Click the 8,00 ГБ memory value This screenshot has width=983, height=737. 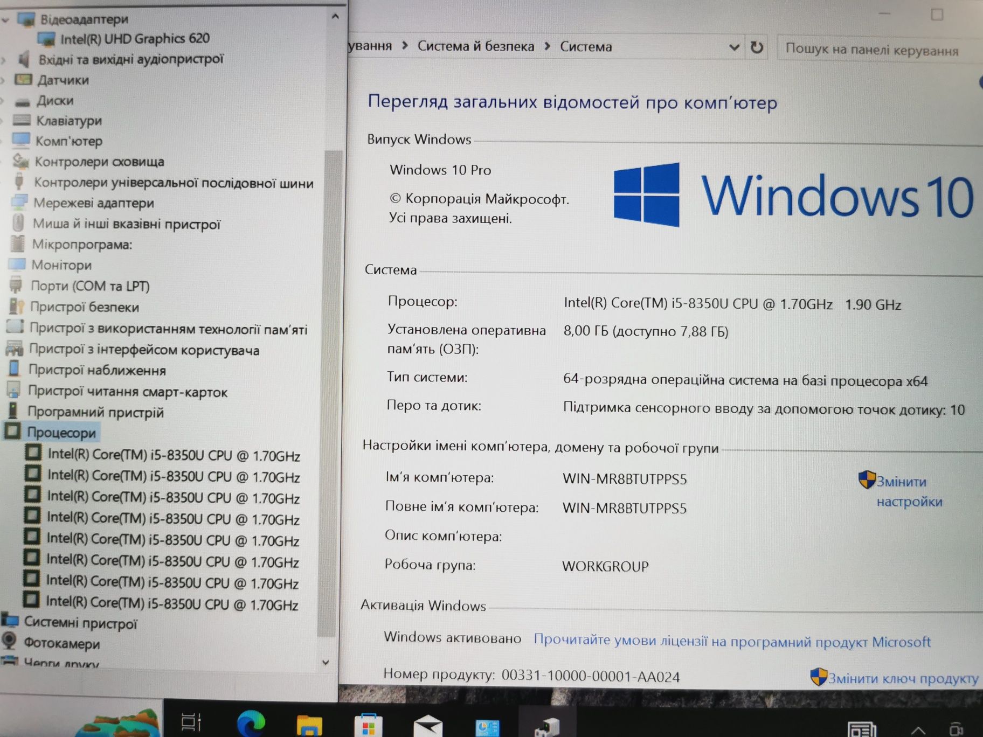pos(646,331)
